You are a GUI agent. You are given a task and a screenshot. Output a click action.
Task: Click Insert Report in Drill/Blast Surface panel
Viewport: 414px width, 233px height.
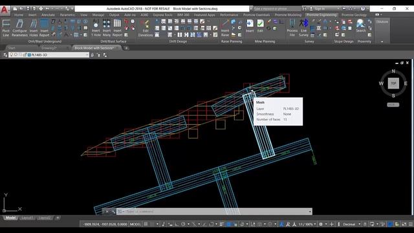(x=117, y=28)
